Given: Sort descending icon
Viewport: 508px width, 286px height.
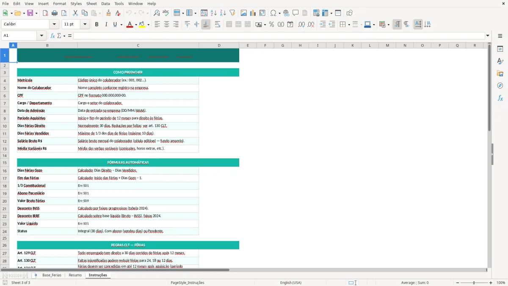Looking at the screenshot, I should pos(223,13).
